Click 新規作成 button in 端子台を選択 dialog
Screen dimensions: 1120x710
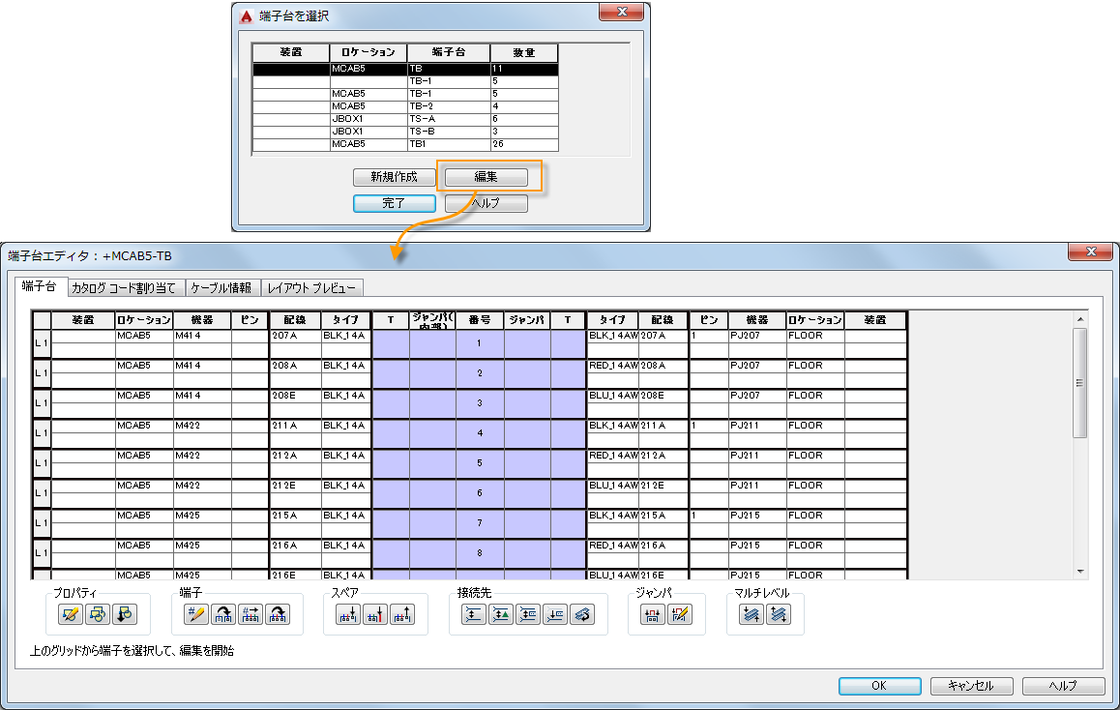click(x=395, y=177)
